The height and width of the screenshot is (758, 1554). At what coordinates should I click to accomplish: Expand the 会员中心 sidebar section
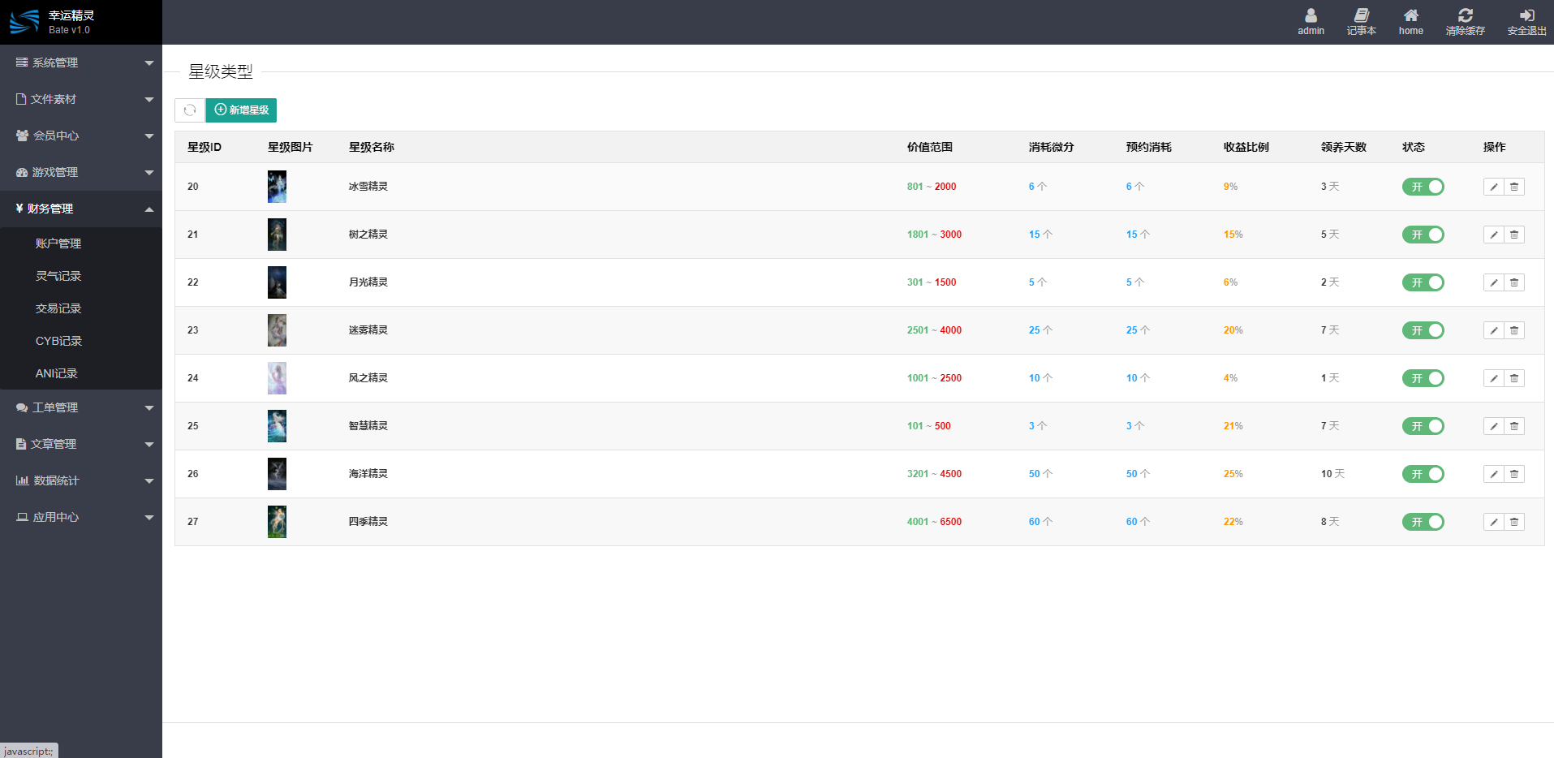click(x=81, y=136)
